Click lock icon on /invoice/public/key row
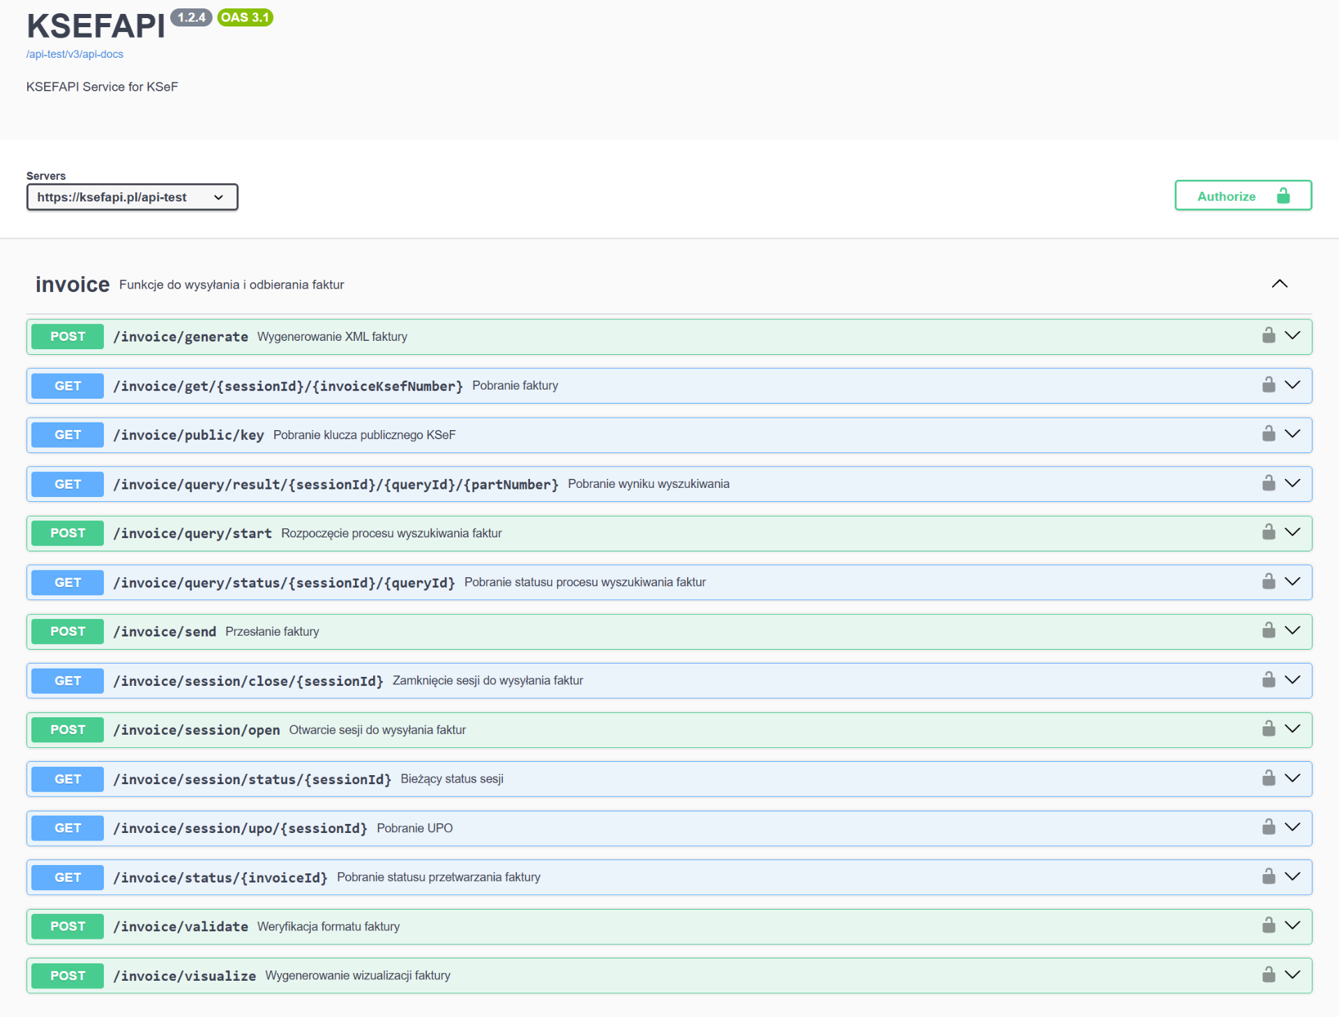Viewport: 1339px width, 1017px height. coord(1269,434)
